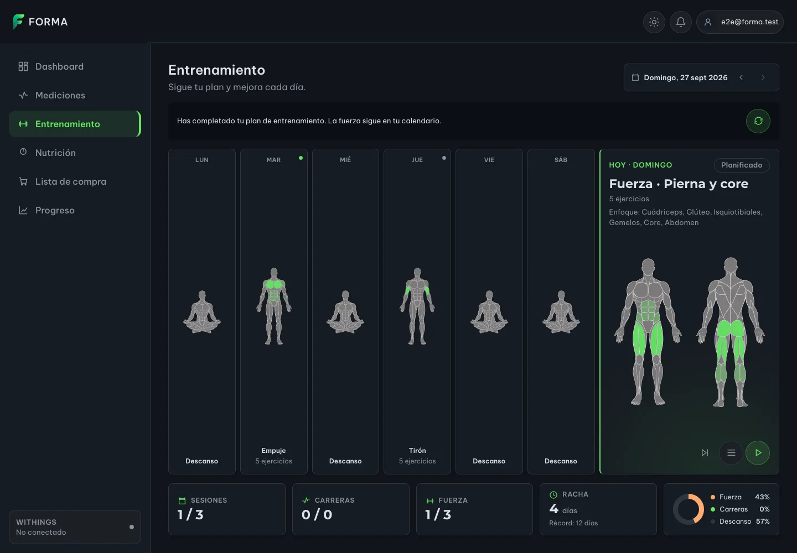
Task: Click the Enfoque muscle list text
Action: coord(686,217)
